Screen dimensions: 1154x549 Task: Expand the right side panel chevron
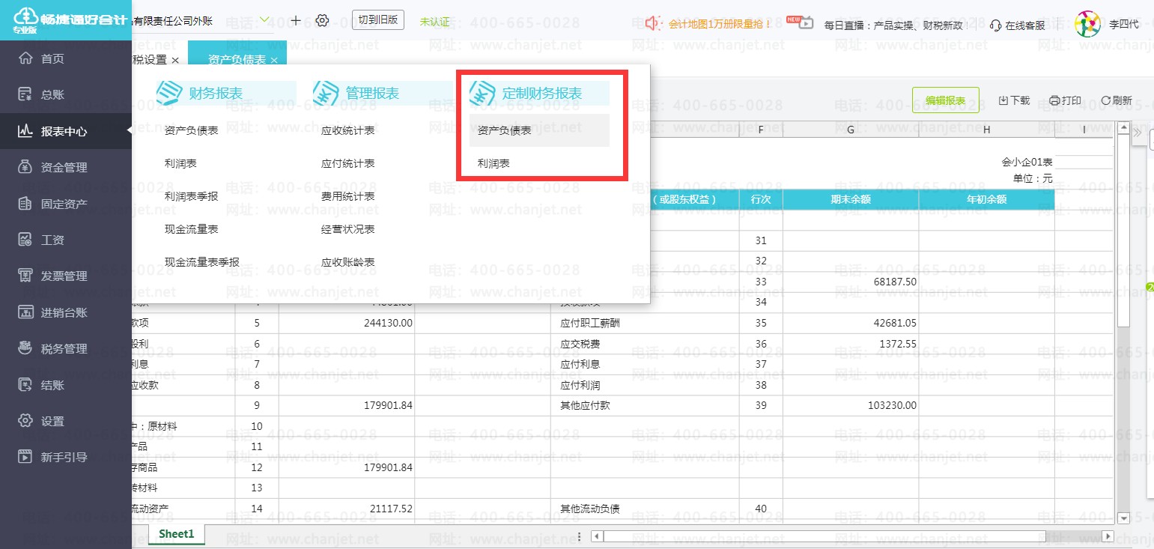1137,132
